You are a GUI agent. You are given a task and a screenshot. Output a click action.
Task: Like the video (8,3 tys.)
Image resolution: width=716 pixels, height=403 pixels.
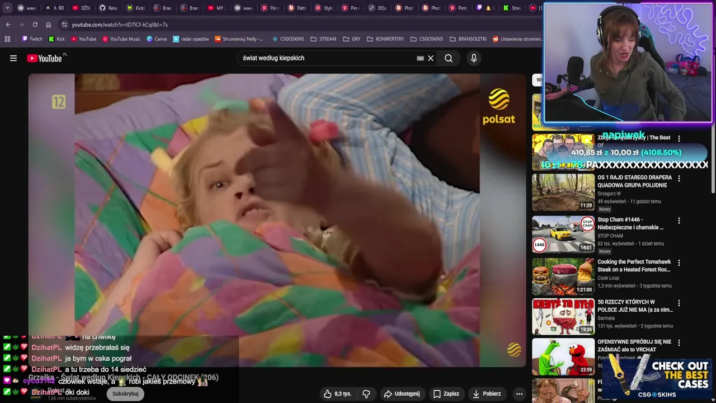[x=338, y=394]
